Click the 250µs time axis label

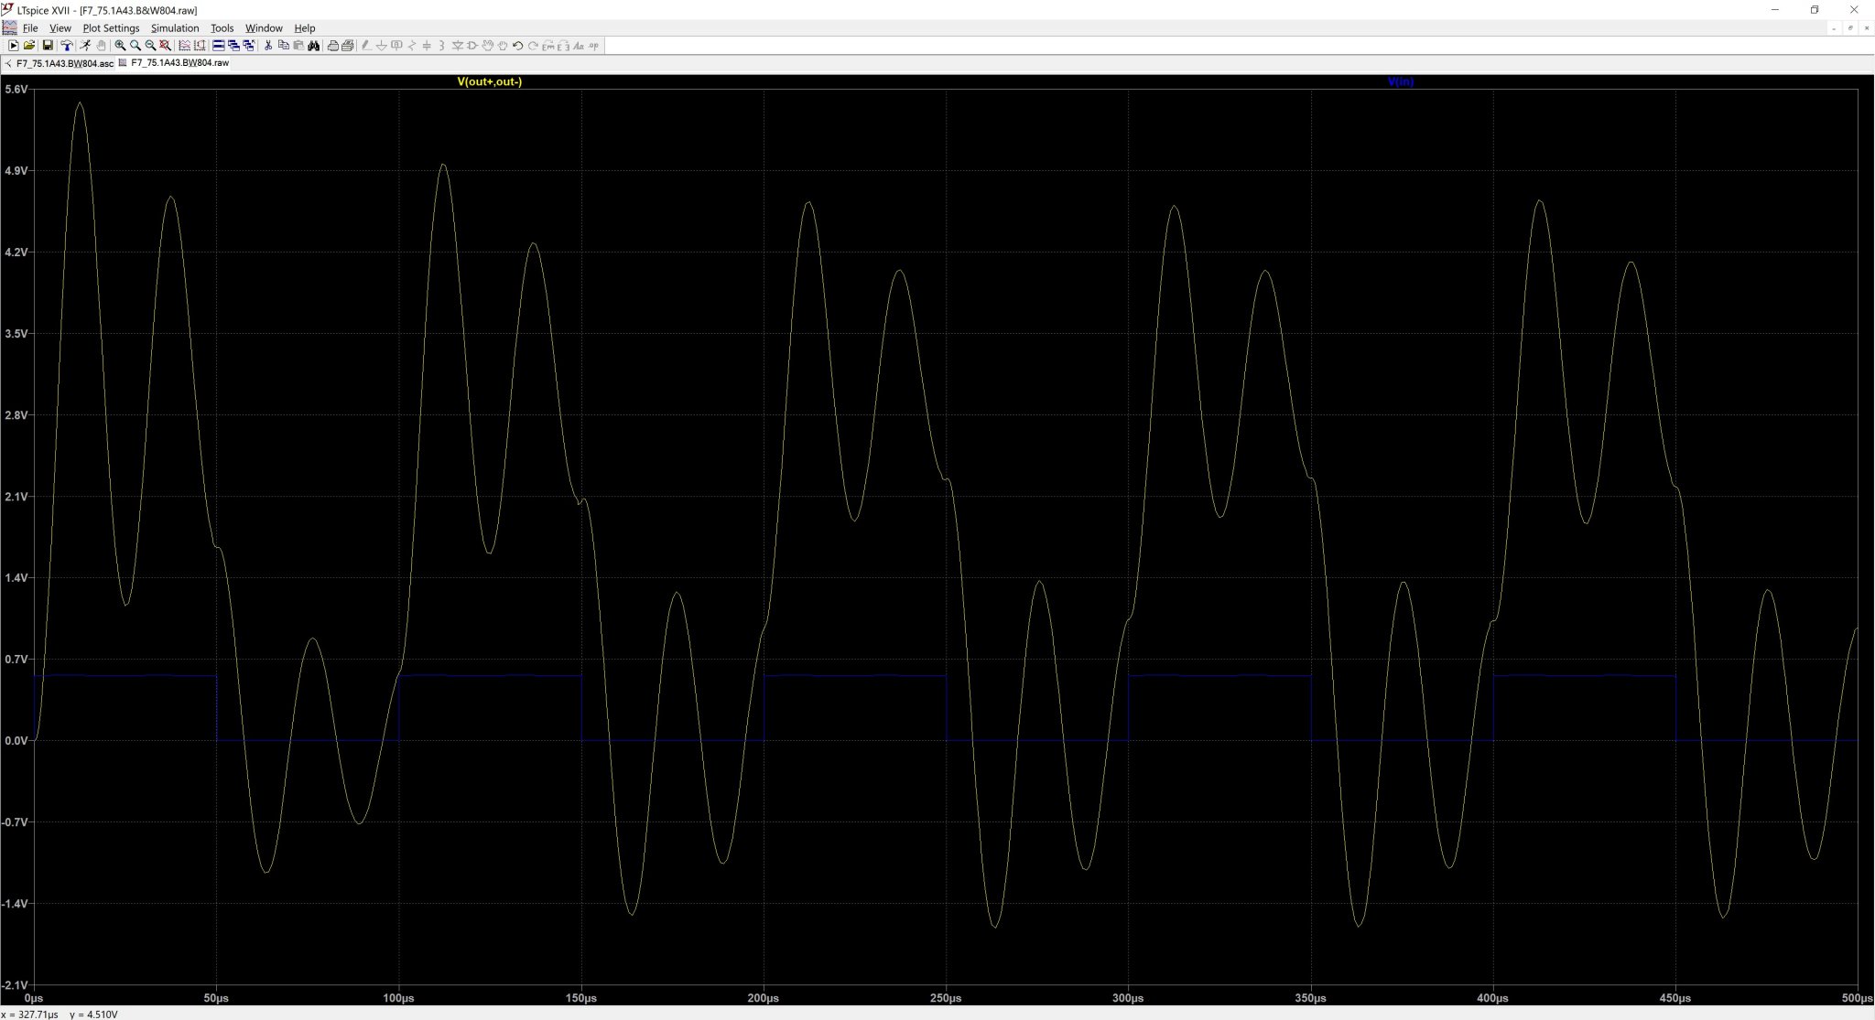tap(946, 998)
